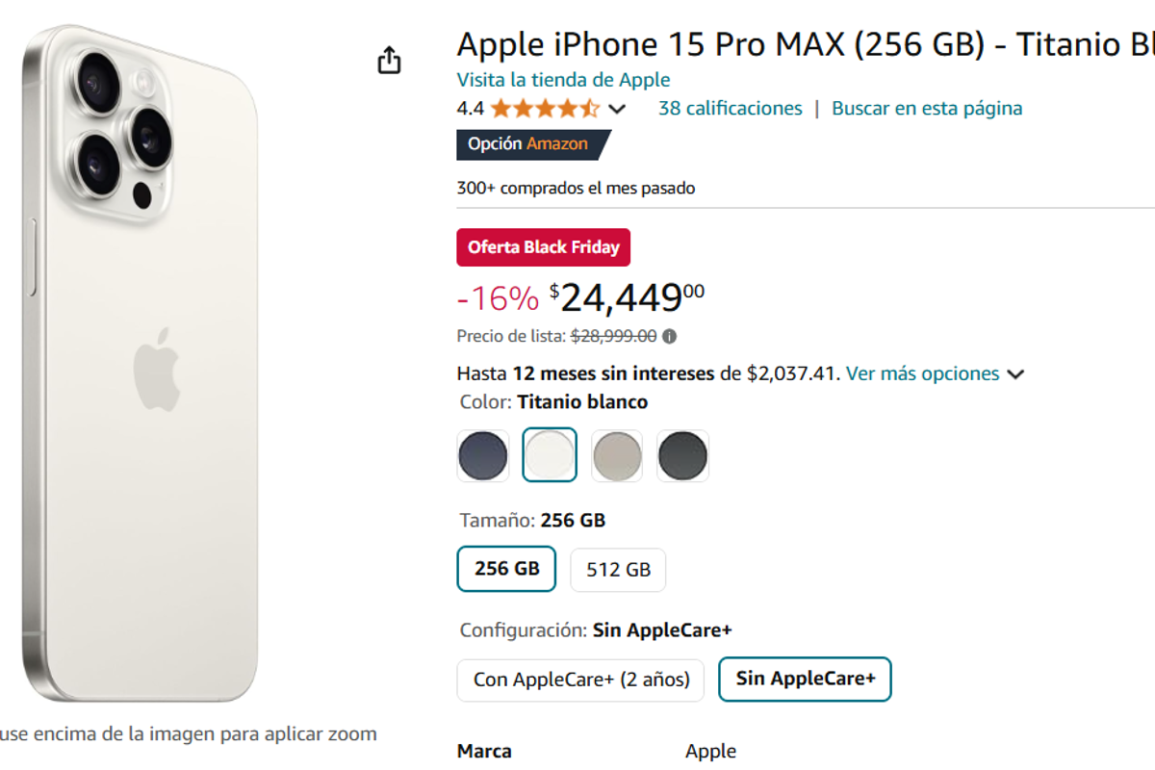The width and height of the screenshot is (1155, 770).
Task: Click the 'Oferta Black Friday' badge
Action: coord(543,247)
